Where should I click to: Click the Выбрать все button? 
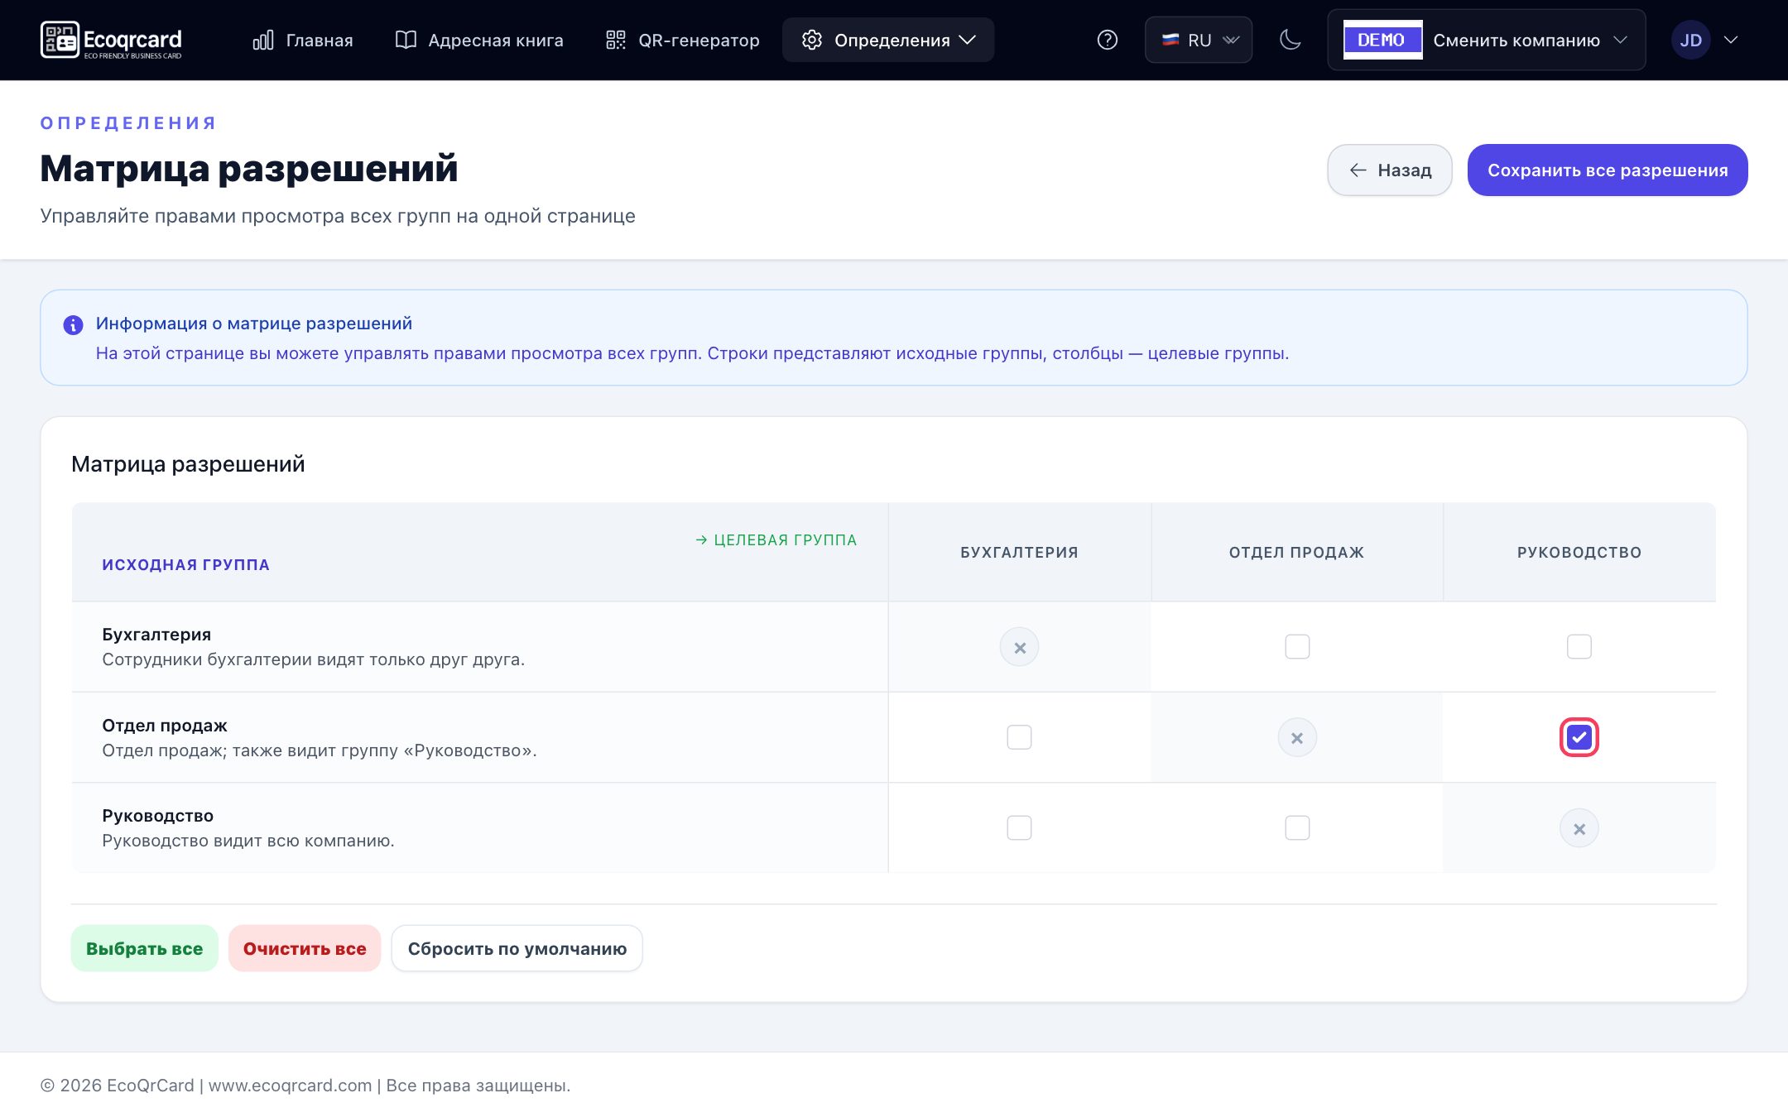pos(144,948)
